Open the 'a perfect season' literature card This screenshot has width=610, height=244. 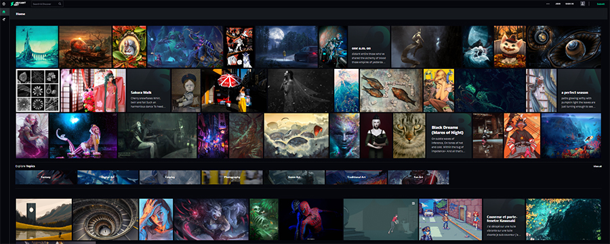pos(579,91)
